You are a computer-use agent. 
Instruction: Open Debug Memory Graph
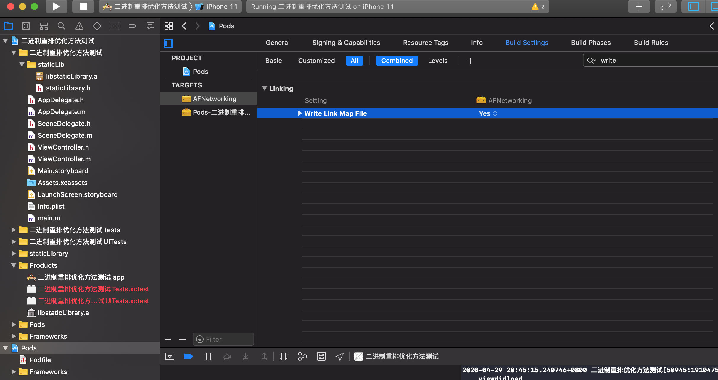[x=302, y=356]
